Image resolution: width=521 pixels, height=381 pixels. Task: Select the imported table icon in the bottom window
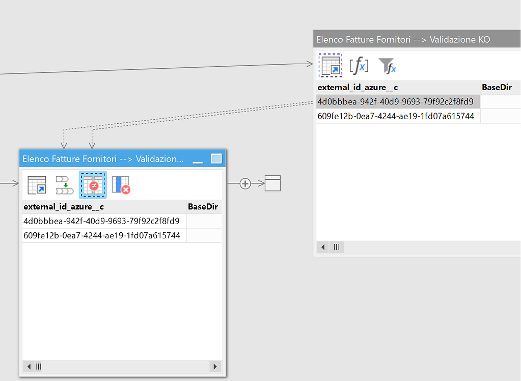[36, 185]
